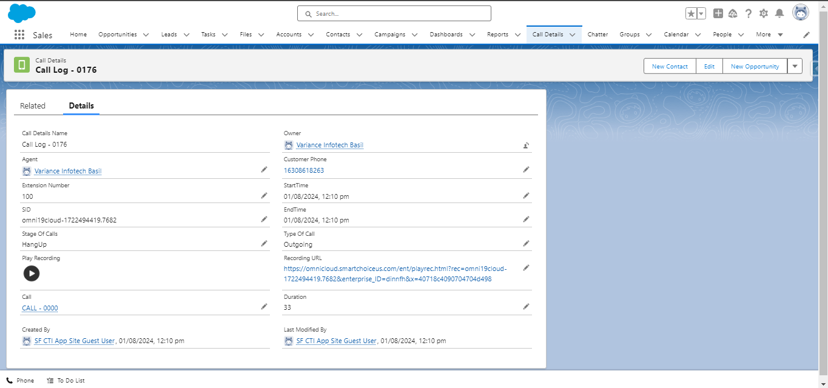
Task: Click the edit navigation pencil icon
Action: (x=806, y=35)
